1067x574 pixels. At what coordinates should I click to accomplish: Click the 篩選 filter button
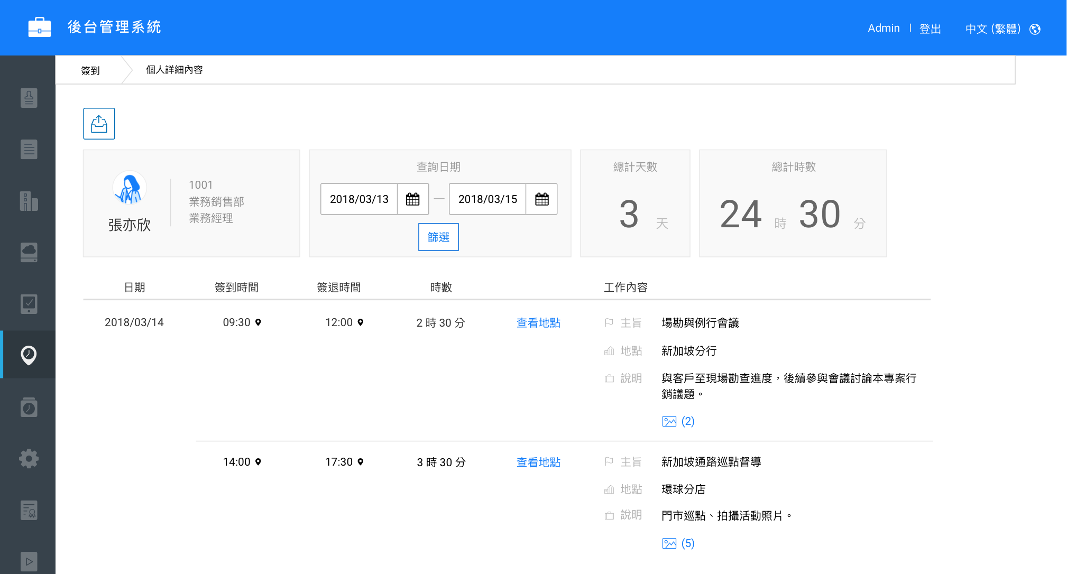(438, 237)
